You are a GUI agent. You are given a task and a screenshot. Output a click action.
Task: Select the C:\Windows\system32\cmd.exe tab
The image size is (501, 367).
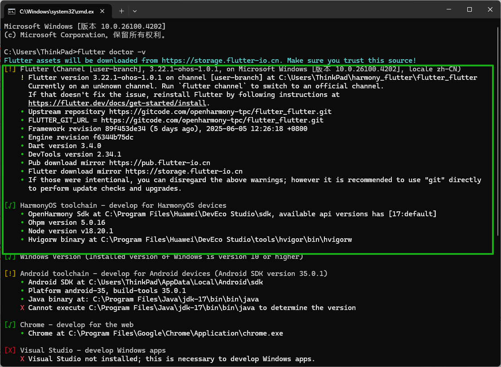click(58, 12)
